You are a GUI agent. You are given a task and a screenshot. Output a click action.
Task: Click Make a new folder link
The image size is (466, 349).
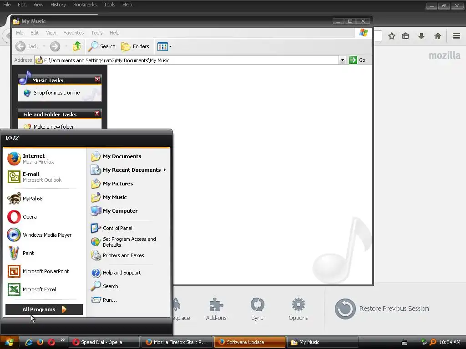coord(54,126)
